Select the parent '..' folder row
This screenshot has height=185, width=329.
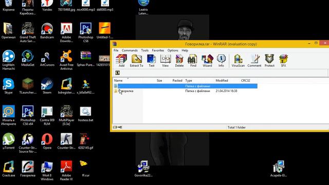[185, 86]
